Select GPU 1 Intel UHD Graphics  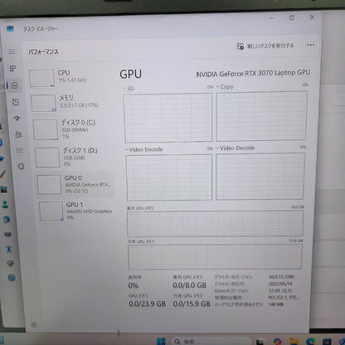pos(75,211)
